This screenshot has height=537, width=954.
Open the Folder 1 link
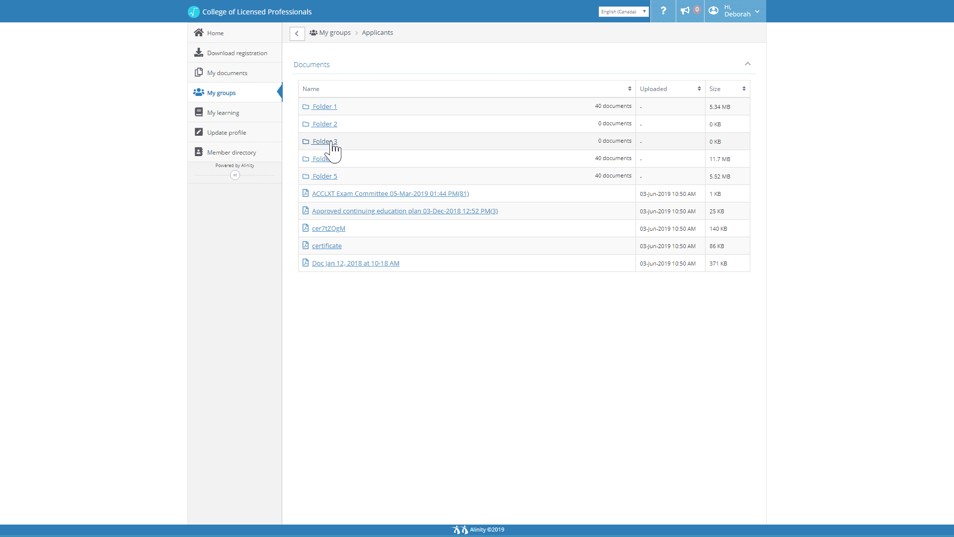coord(324,106)
